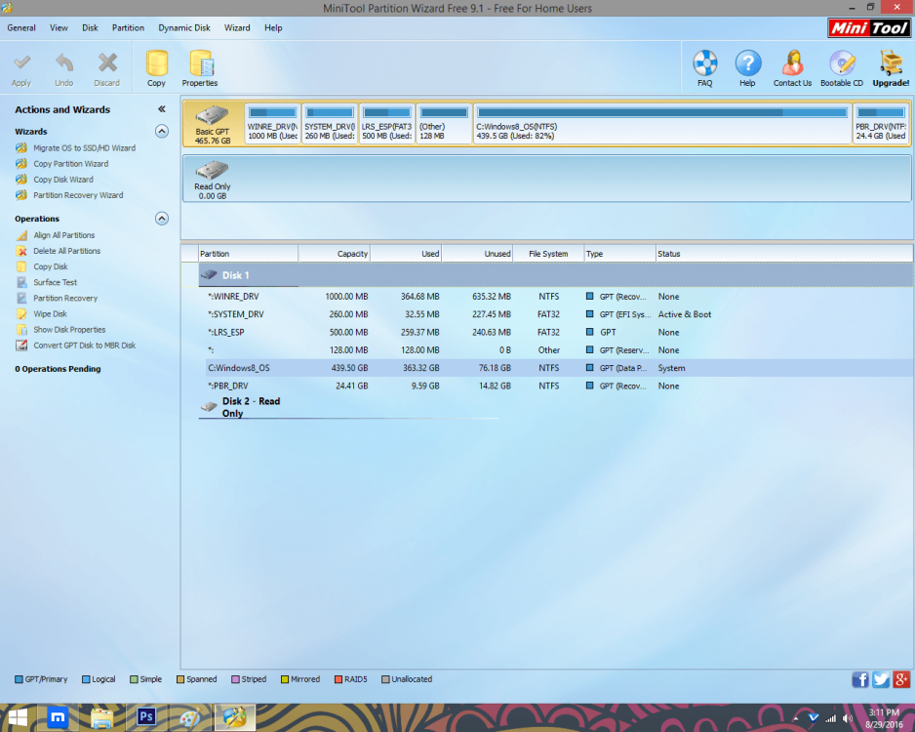The width and height of the screenshot is (915, 732).
Task: Sort by the Capacity column header
Action: (335, 254)
